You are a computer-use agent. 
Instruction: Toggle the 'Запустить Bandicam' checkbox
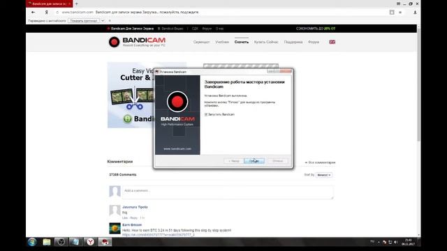(206, 114)
